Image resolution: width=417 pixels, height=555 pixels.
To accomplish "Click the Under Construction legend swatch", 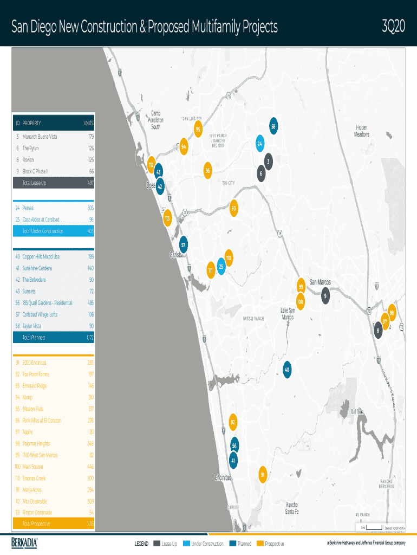I will pyautogui.click(x=187, y=544).
